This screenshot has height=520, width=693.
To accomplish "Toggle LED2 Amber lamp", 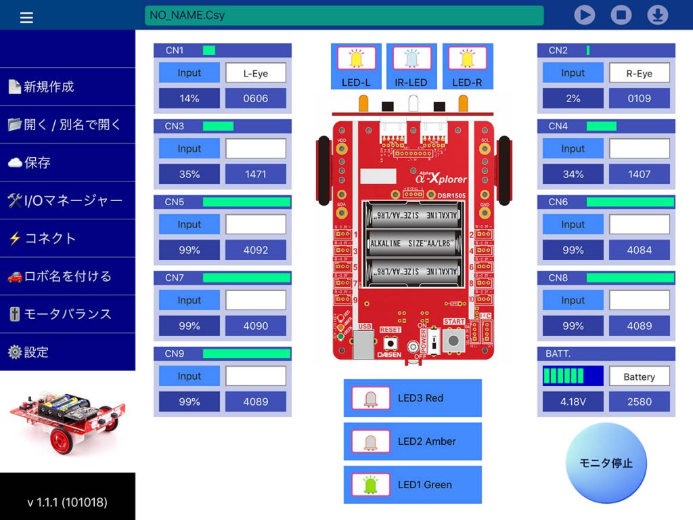I will [x=371, y=441].
